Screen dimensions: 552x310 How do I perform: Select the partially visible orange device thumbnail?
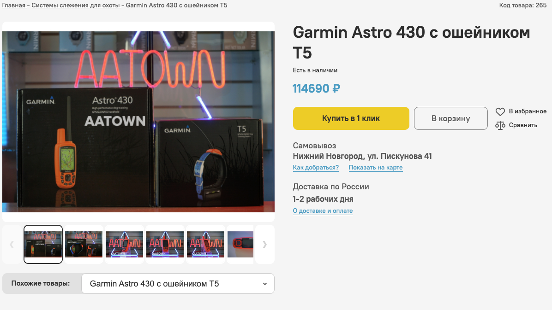coord(240,244)
